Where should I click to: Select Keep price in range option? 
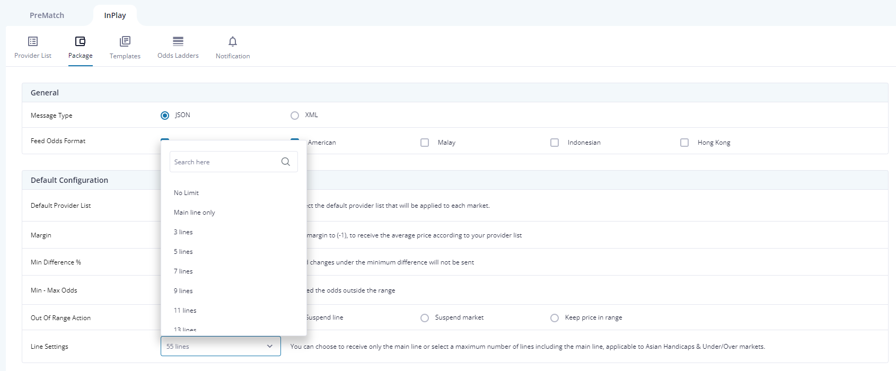(555, 318)
